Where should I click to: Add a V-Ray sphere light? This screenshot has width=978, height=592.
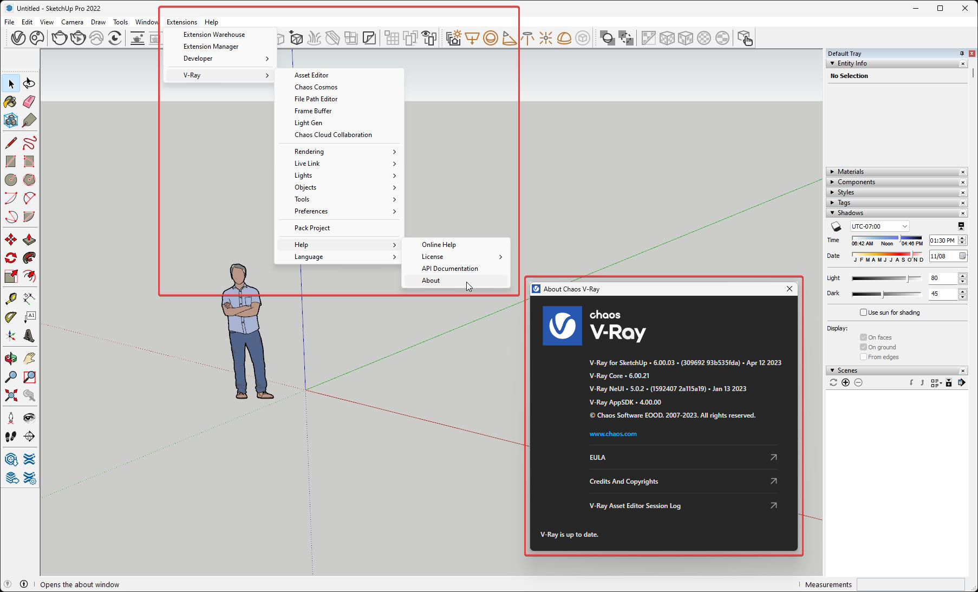click(x=491, y=38)
